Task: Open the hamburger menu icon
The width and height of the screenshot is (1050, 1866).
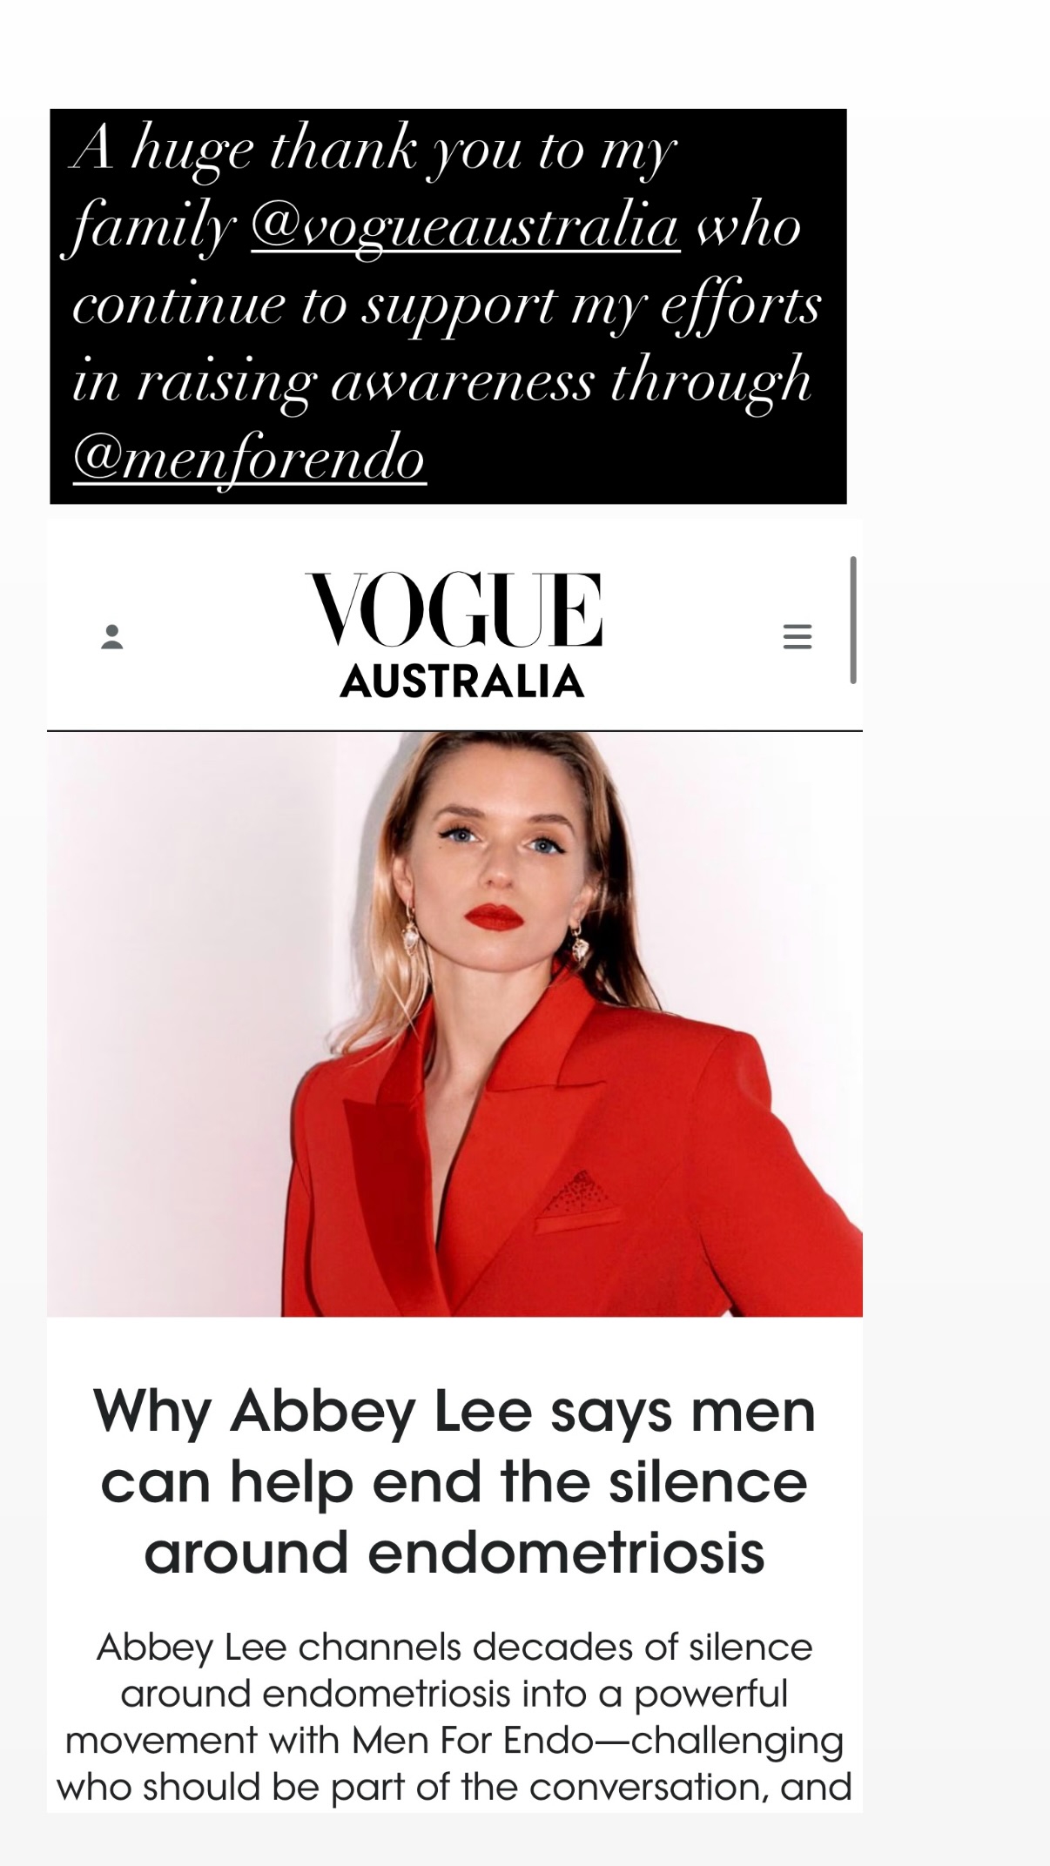Action: pos(798,636)
